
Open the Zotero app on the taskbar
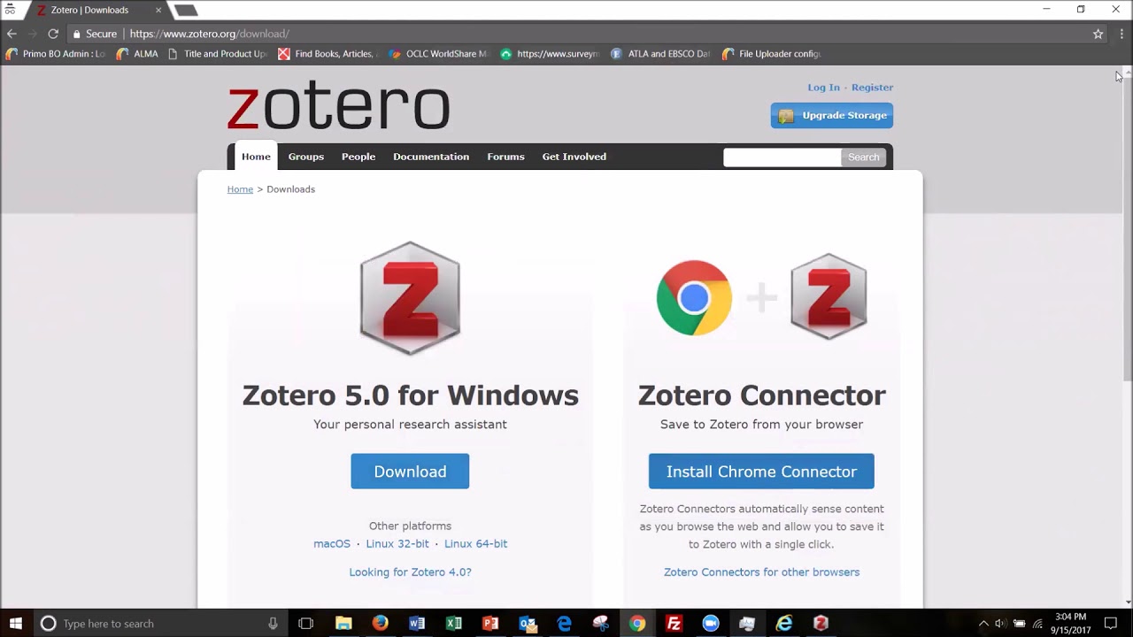point(821,624)
